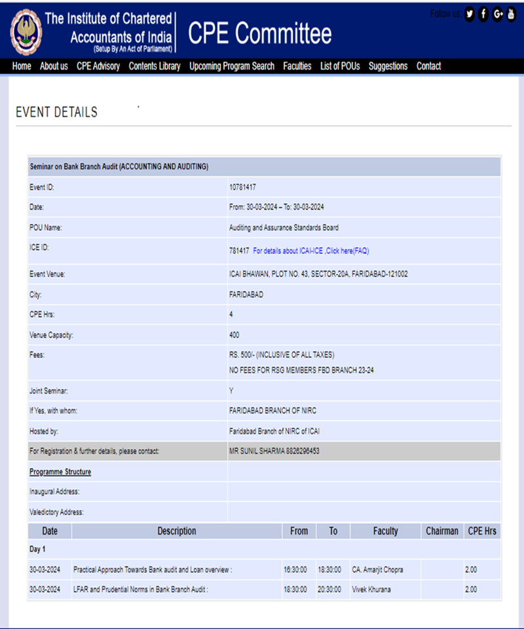Select Faculties in the navigation bar
Viewport: 524px width, 629px height.
click(x=297, y=66)
